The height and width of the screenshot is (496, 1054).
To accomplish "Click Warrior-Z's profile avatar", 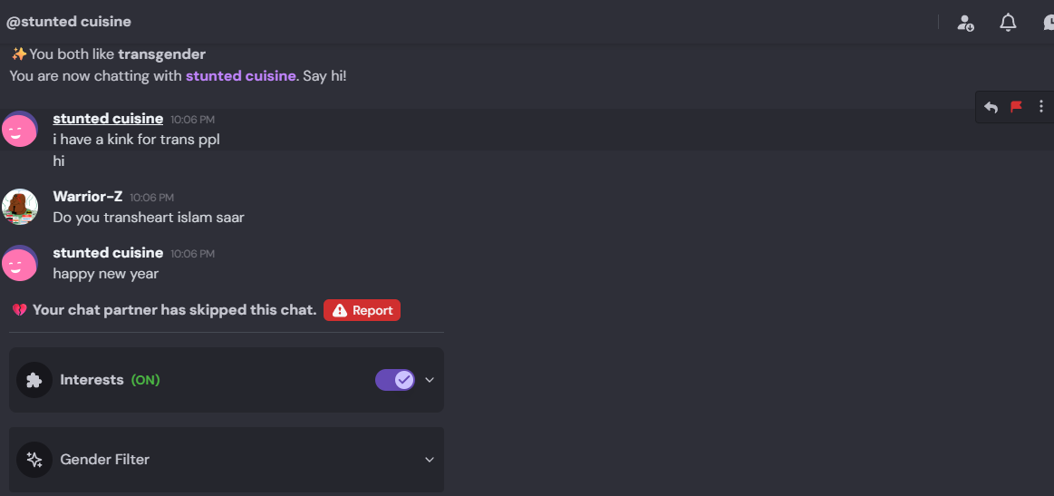I will (x=20, y=207).
